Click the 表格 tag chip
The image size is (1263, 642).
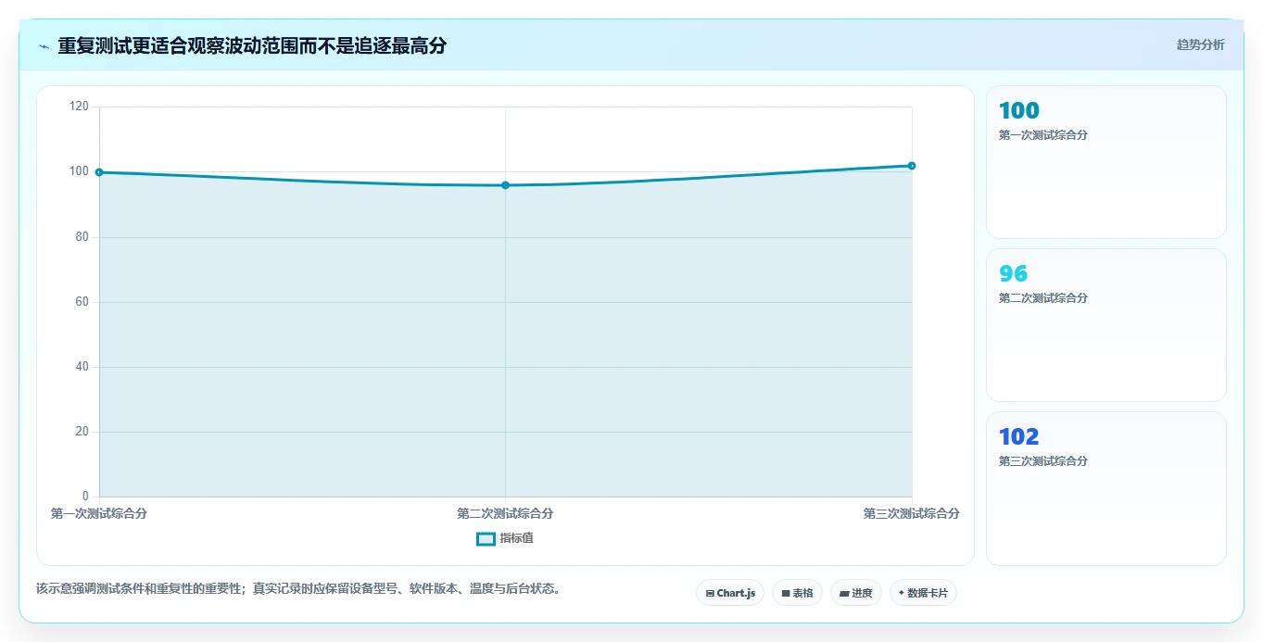tap(797, 593)
